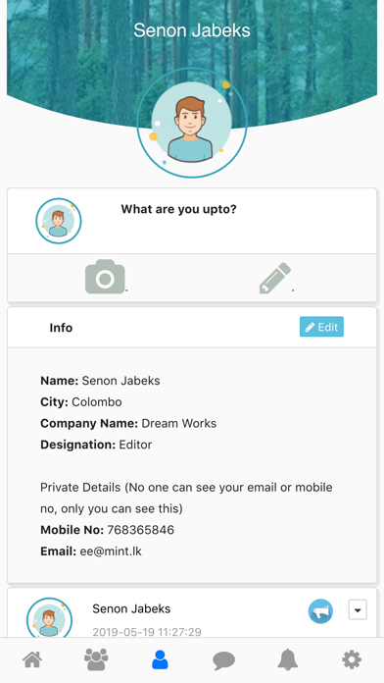
Task: Tap the camera icon to add photo
Action: point(105,277)
